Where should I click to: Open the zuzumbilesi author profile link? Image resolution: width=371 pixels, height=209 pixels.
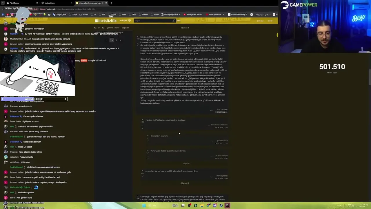click(x=222, y=109)
